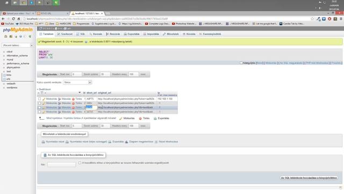Click Az SQL lekérdezés hozzáadása a könyvjelzőkhöz button
Screen dimensions: 344x194
click(x=309, y=178)
